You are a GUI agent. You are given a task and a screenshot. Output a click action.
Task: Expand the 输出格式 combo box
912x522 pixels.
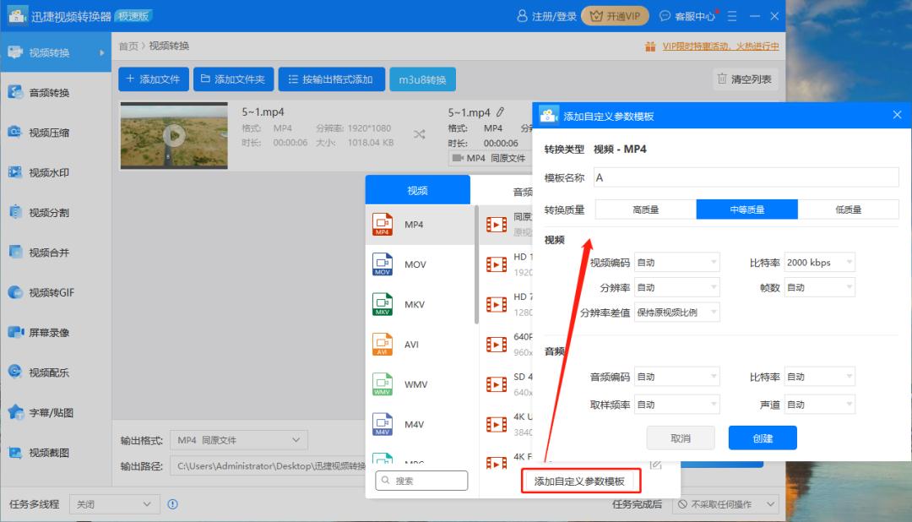pyautogui.click(x=239, y=440)
